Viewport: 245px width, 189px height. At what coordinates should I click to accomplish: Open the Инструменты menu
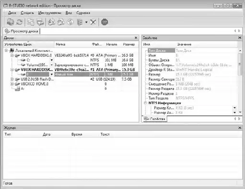(x=49, y=13)
